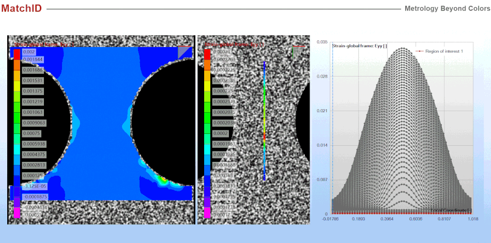
Task: Click the 0.001219 colorbar label
Action: 33,102
